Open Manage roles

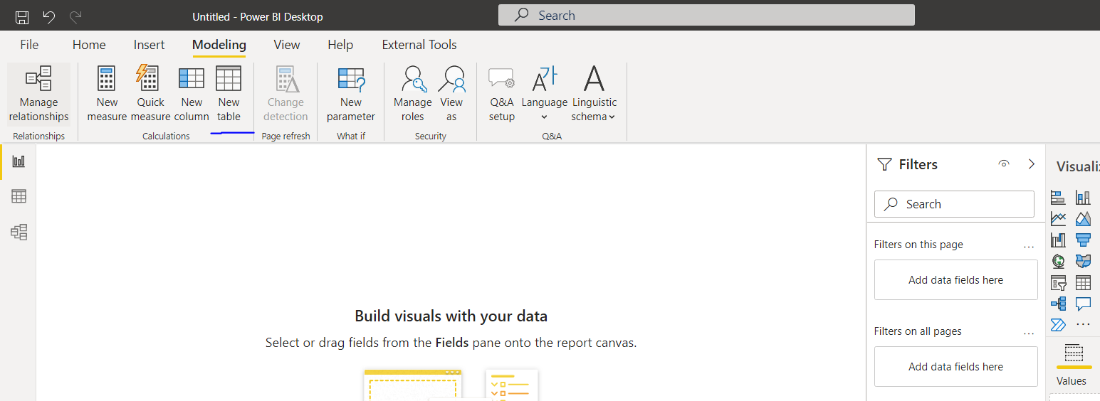coord(413,94)
